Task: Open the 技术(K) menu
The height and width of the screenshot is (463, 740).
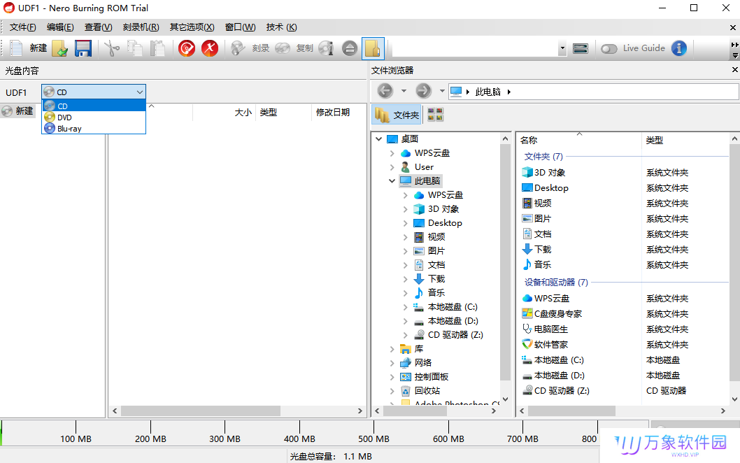Action: pyautogui.click(x=281, y=27)
